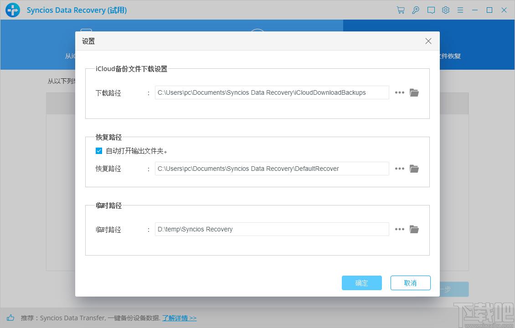Image resolution: width=515 pixels, height=328 pixels.
Task: Click the 设置 dialog title text
Action: pos(88,41)
